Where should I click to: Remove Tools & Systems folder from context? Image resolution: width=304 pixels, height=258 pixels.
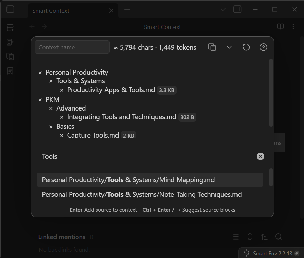pyautogui.click(x=51, y=81)
